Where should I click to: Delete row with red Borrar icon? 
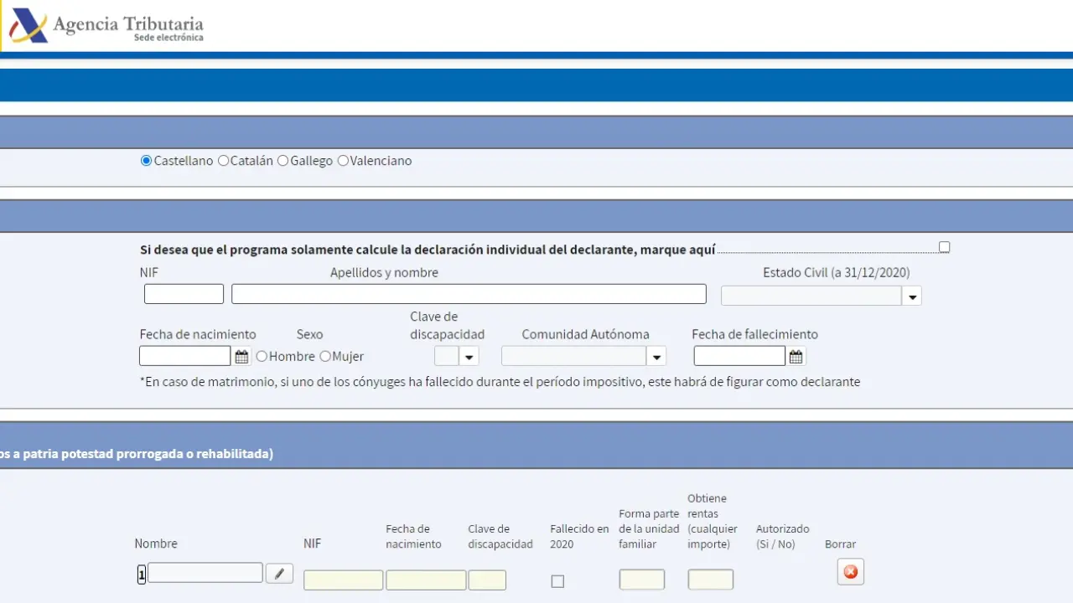850,572
